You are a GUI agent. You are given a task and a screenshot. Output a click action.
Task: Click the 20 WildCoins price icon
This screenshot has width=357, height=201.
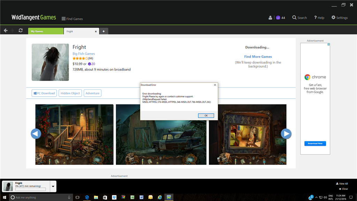pyautogui.click(x=90, y=64)
